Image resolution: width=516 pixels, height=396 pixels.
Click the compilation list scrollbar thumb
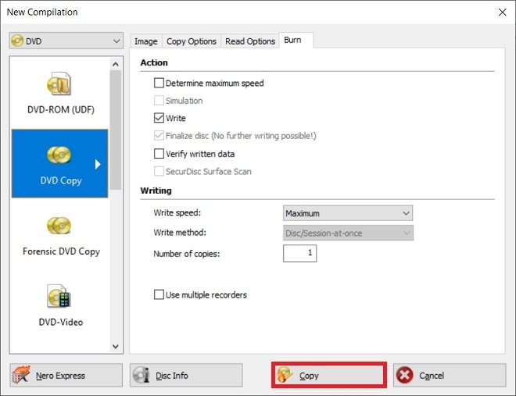116,130
